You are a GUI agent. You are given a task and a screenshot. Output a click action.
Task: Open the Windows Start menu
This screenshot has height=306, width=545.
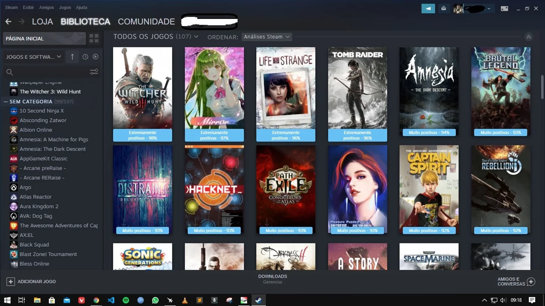[7, 300]
